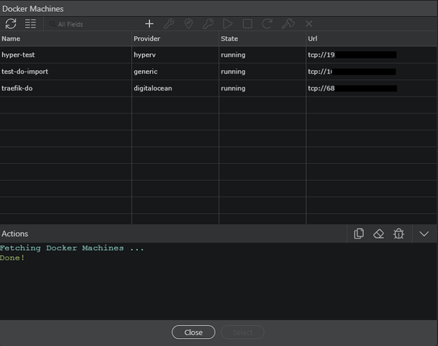
Task: Refresh the Docker Machines list
Action: (10, 24)
